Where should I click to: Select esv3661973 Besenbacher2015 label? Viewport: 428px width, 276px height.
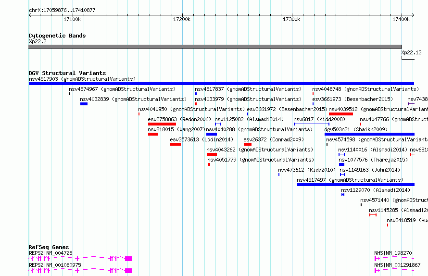pyautogui.click(x=352, y=99)
